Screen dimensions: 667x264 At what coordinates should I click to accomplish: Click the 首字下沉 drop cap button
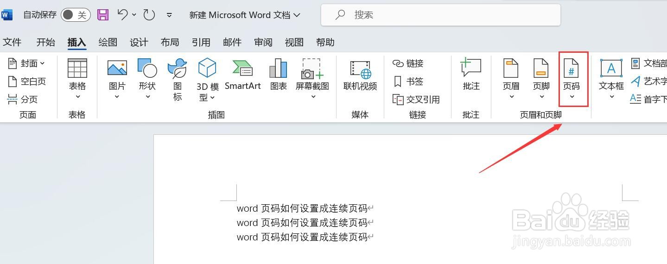648,99
